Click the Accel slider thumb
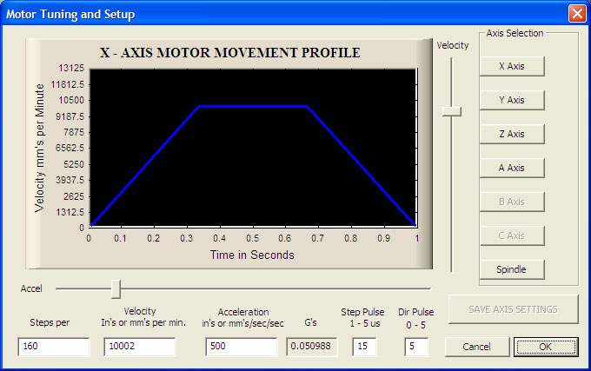 coord(116,288)
